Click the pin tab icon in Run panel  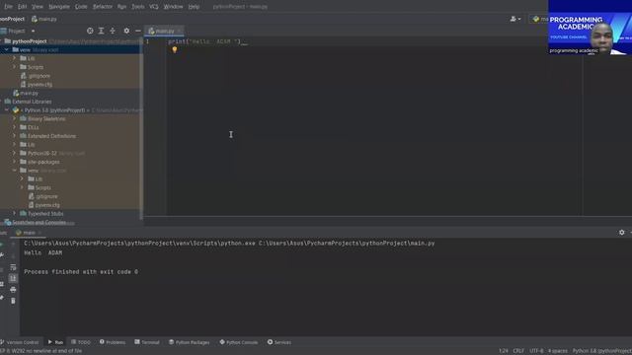(x=2, y=298)
